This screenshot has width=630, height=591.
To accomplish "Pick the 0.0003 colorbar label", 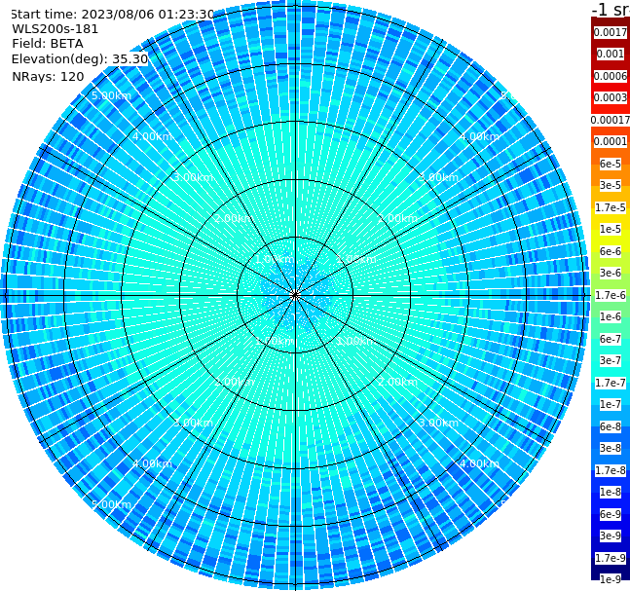I will pos(611,97).
